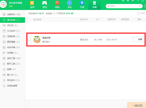Open 压缩刻录 (1) category

pyautogui.click(x=13, y=36)
